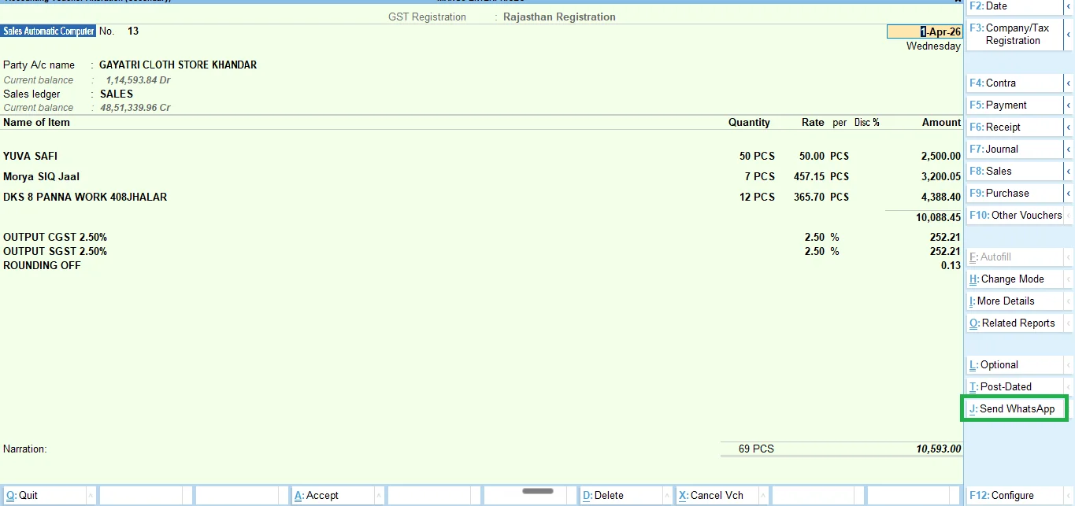Image resolution: width=1075 pixels, height=506 pixels.
Task: Expand the arrow next to F4 Contra
Action: (x=1069, y=83)
